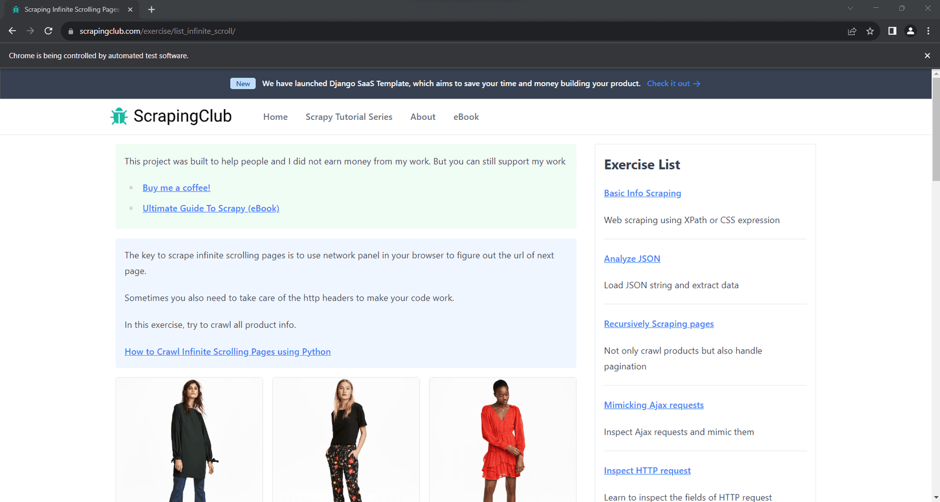Select the Scraping Infinite Scrolling Pages tab
The height and width of the screenshot is (502, 940).
point(72,9)
